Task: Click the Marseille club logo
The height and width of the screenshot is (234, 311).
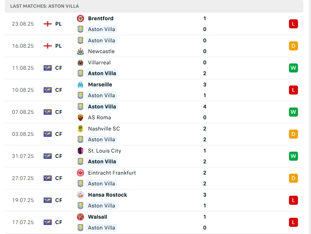Action: pyautogui.click(x=80, y=85)
